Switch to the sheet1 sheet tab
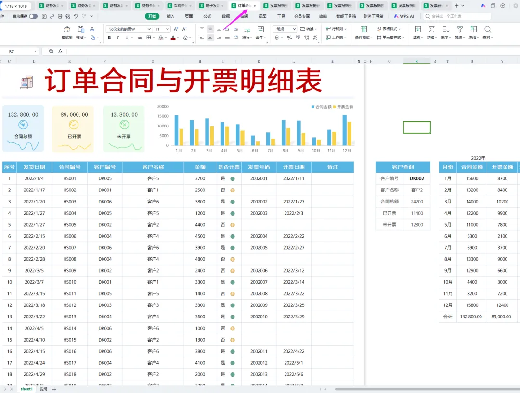Image resolution: width=520 pixels, height=393 pixels. pos(26,389)
